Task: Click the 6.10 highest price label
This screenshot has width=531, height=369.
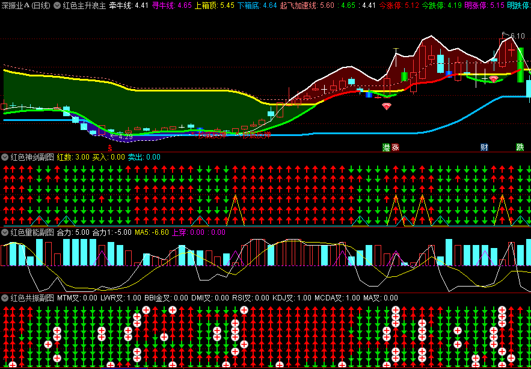Action: tap(517, 36)
